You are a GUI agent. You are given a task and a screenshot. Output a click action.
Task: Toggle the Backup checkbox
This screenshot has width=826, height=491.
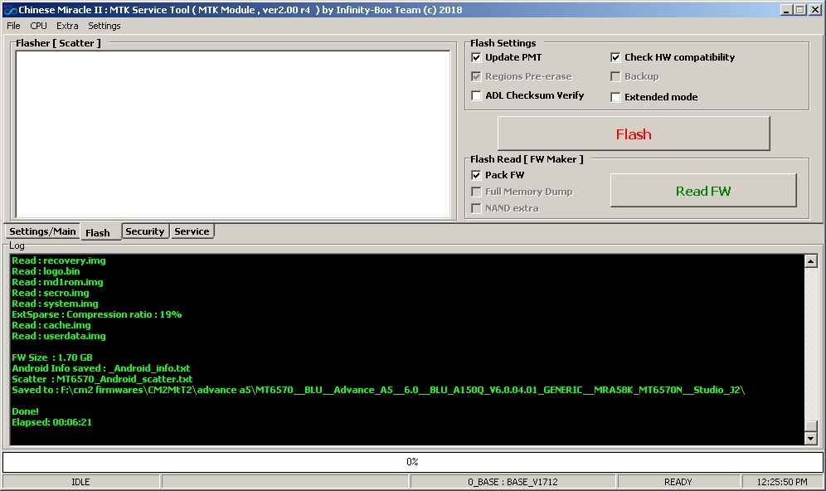pos(615,76)
